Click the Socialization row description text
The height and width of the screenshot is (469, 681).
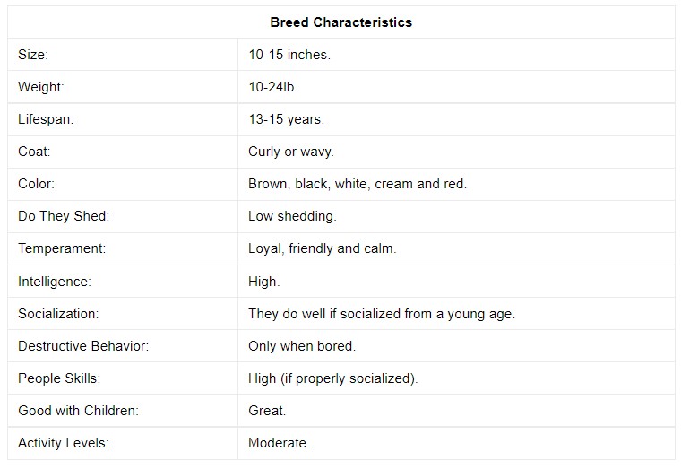click(x=382, y=314)
